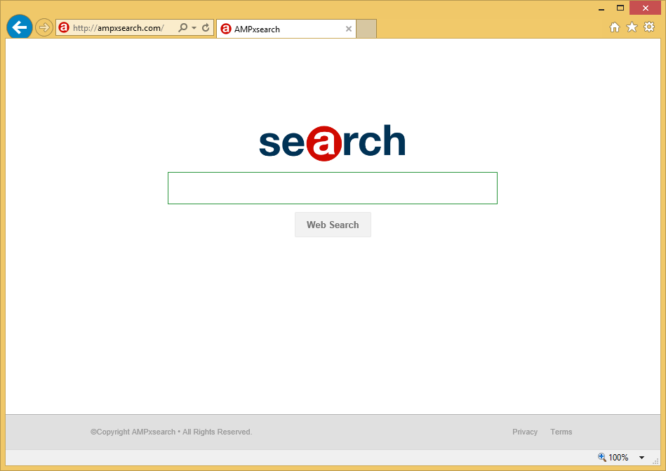The width and height of the screenshot is (666, 471).
Task: Click the address bar search magnifier
Action: [182, 28]
